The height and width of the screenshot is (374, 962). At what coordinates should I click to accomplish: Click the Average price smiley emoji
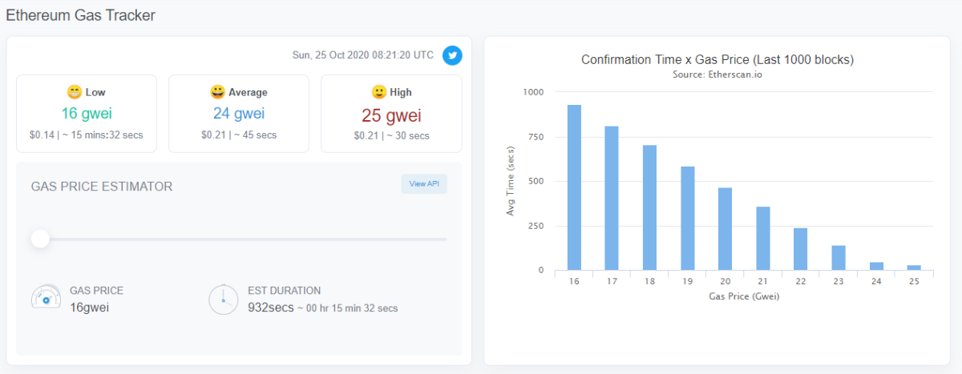click(x=218, y=92)
